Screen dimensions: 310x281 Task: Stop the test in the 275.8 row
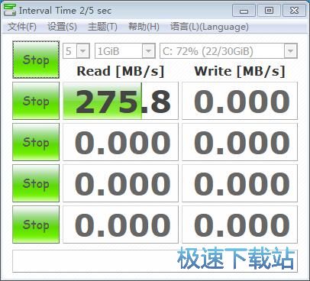click(x=36, y=101)
